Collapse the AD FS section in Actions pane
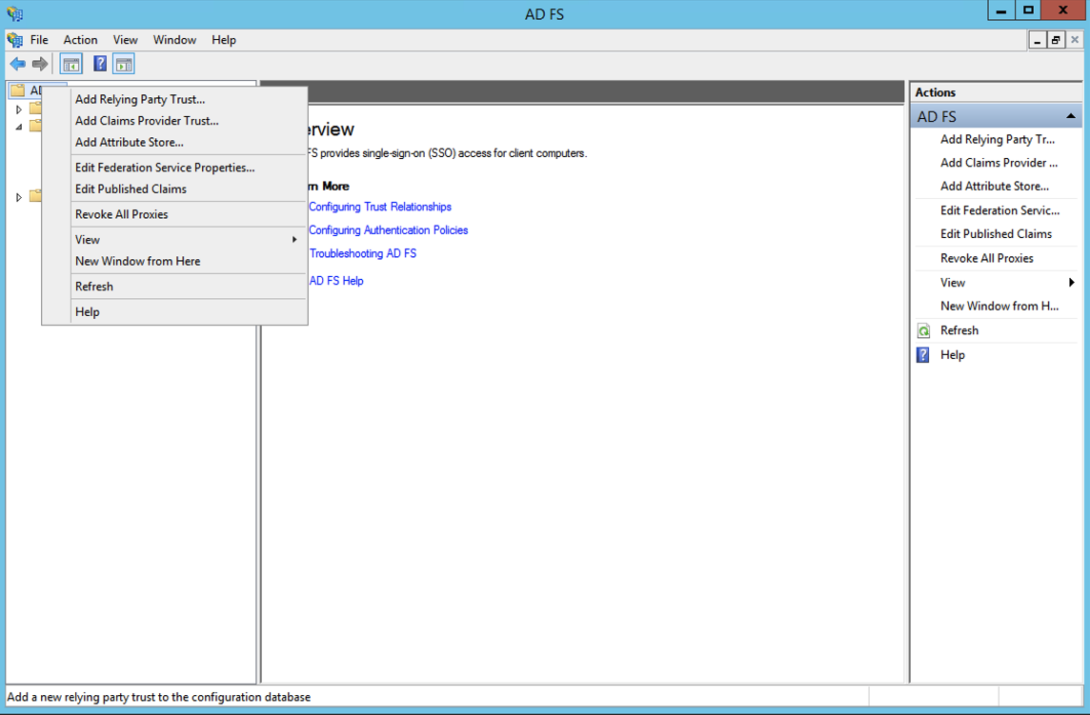 pyautogui.click(x=1071, y=116)
